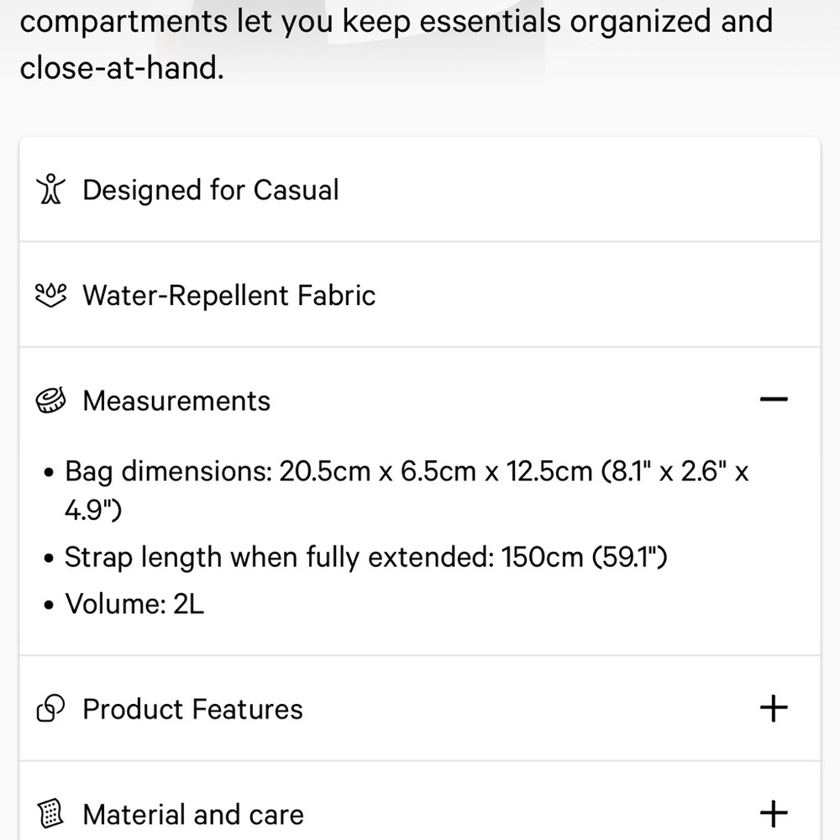Click the description line mentioning compartments
Image resolution: width=840 pixels, height=840 pixels.
[x=396, y=21]
